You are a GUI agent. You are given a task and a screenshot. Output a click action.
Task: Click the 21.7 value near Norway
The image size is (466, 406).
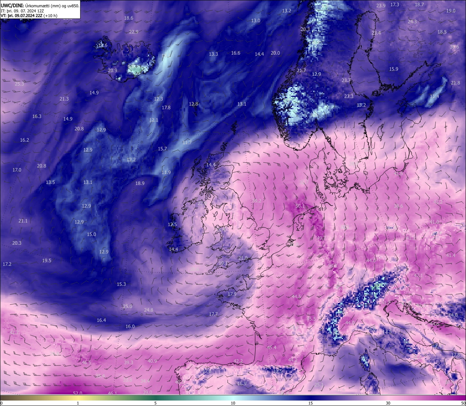coord(301,71)
